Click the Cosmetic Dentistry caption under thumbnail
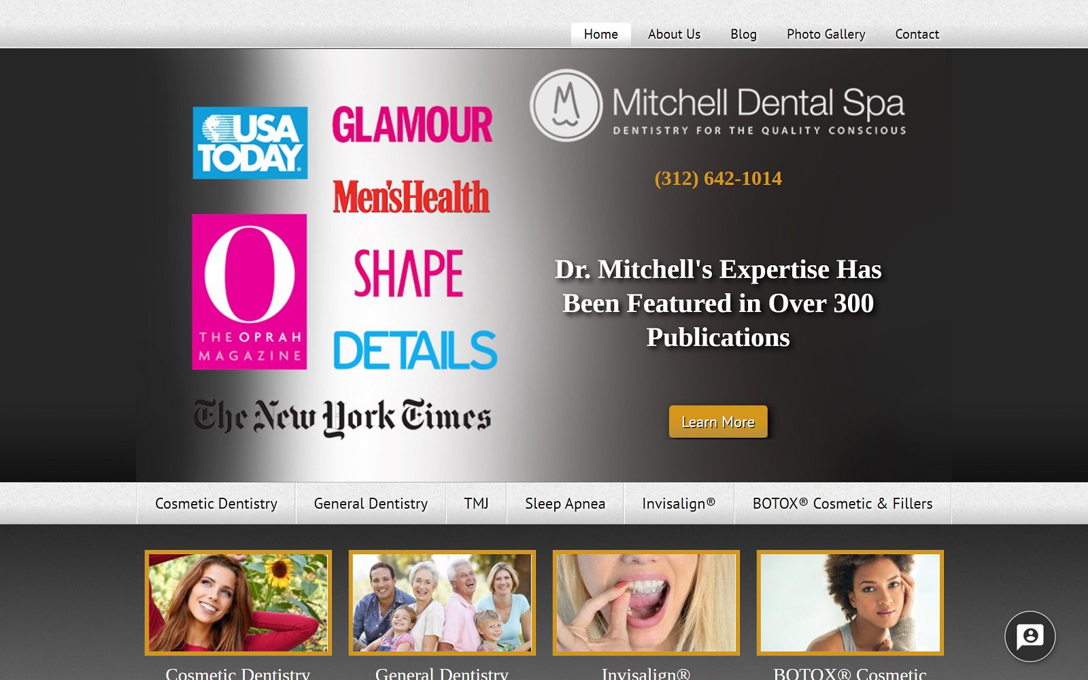Image resolution: width=1088 pixels, height=680 pixels. pyautogui.click(x=238, y=673)
